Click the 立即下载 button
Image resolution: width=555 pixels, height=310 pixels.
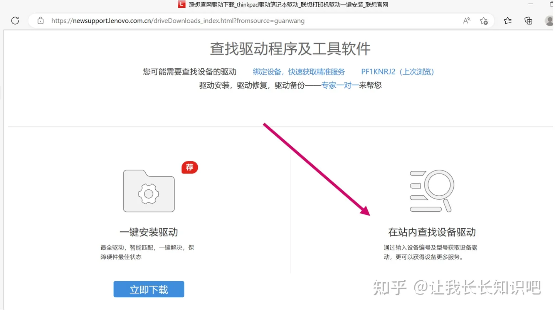point(149,289)
